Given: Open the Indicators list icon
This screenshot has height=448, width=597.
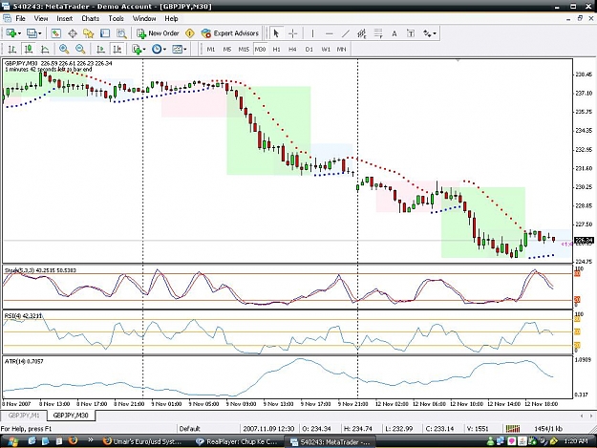Looking at the screenshot, I should tap(137, 49).
